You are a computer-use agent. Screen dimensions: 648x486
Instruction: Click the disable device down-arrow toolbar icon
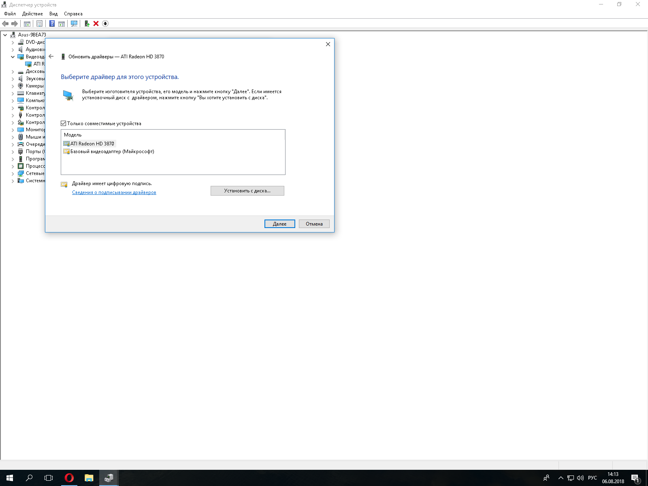tap(105, 23)
